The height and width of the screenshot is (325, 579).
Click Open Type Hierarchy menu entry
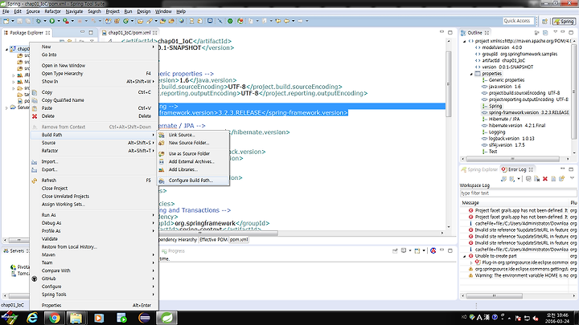click(94, 74)
